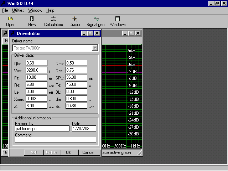Viewport: 228px width, 171px height.
Task: Open the Help menu
Action: point(50,10)
